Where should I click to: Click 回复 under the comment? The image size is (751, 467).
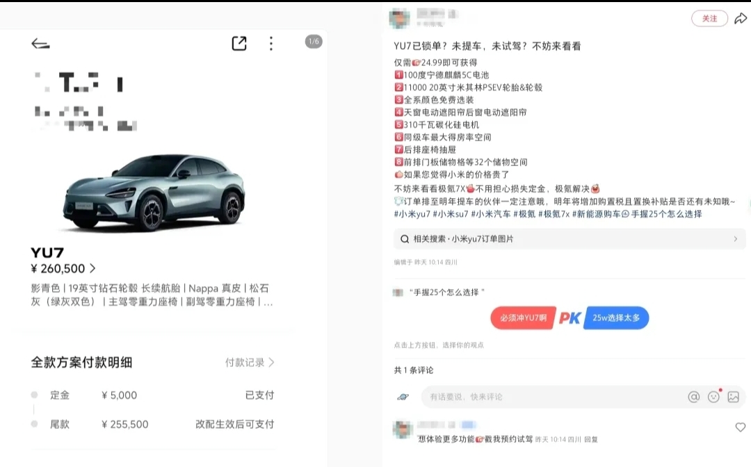tap(591, 439)
